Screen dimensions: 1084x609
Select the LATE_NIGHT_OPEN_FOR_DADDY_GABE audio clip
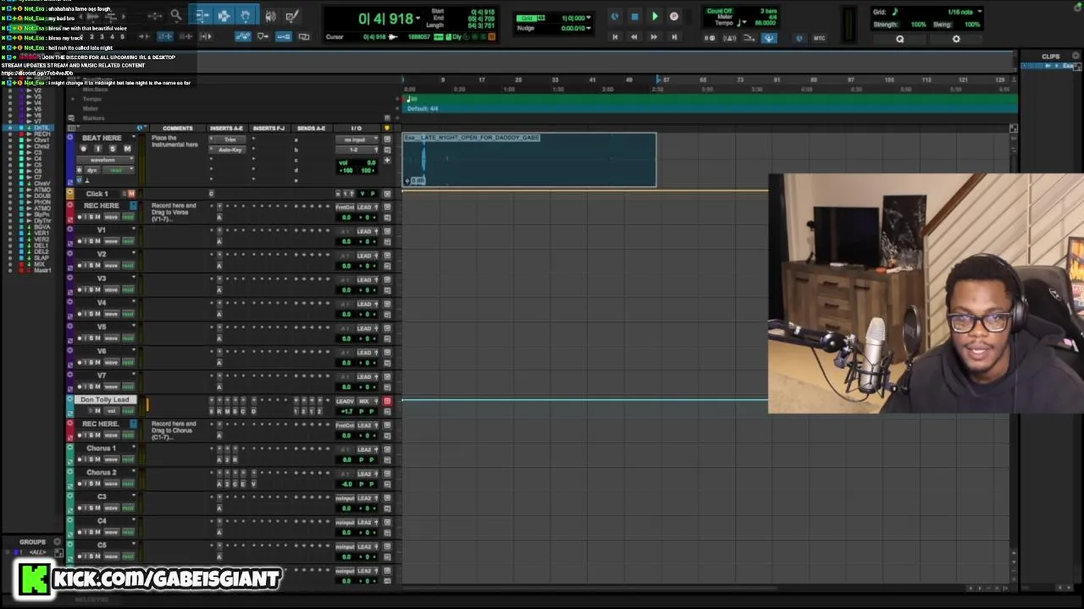pyautogui.click(x=529, y=160)
